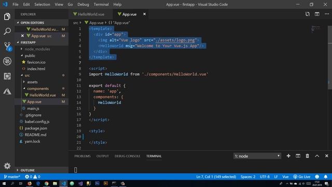Split the terminal panel
332x187 pixels.
(298, 156)
